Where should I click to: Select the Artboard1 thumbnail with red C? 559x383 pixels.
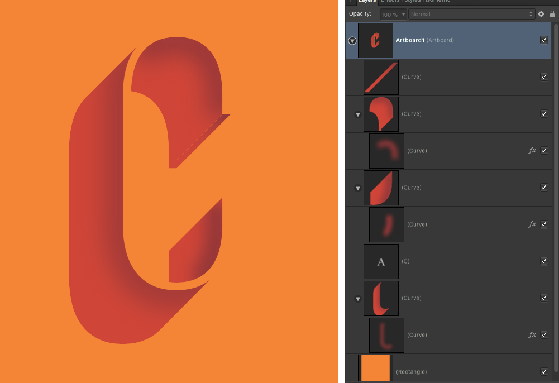[375, 40]
